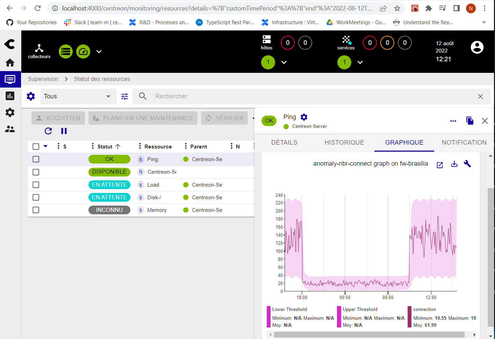Open the Monitoring sidebar icon
495x339 pixels.
coord(10,79)
